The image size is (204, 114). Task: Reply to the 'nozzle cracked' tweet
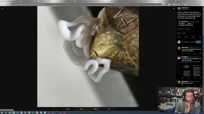[182, 54]
